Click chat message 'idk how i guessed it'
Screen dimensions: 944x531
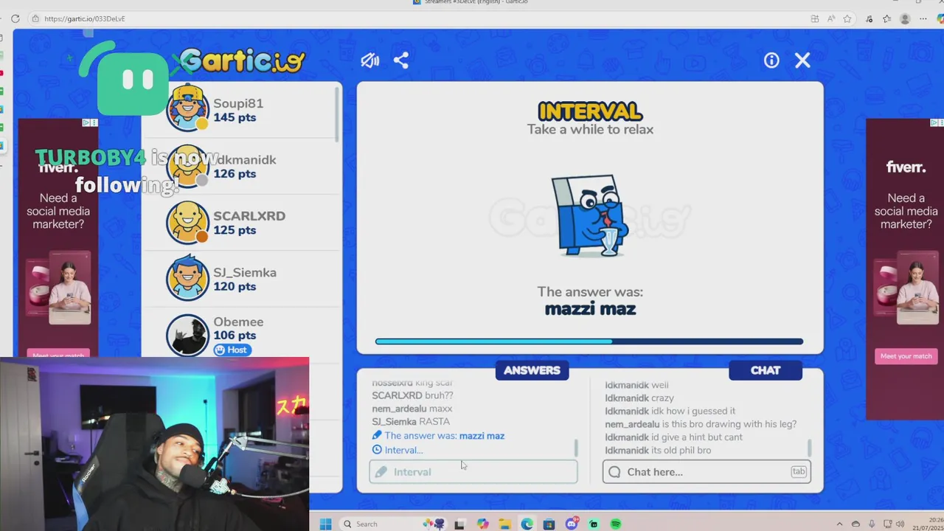tap(670, 411)
